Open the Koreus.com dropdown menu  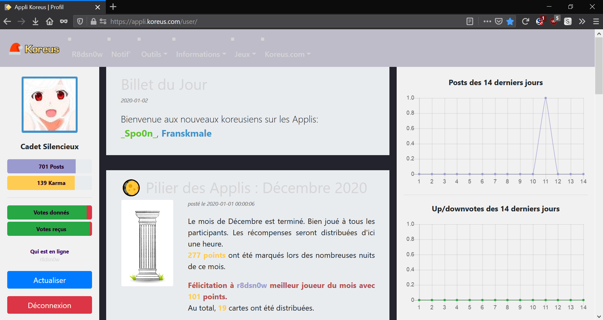287,54
